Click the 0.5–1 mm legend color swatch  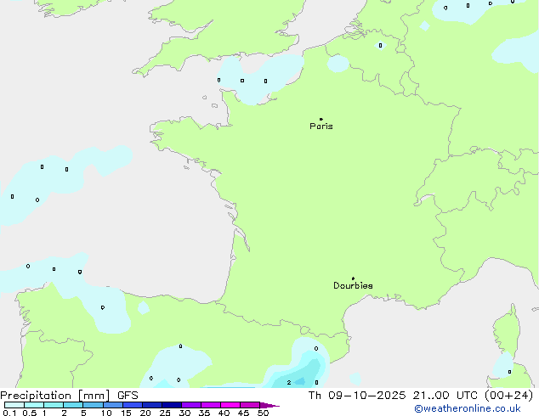coord(34,405)
